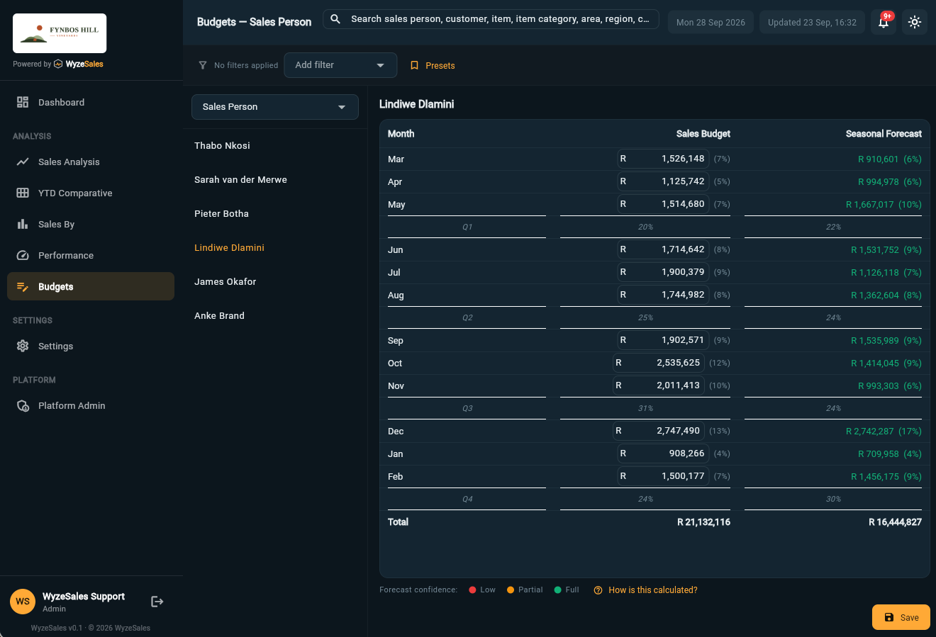
Task: Click the Sales By bar chart icon
Action: coord(23,224)
